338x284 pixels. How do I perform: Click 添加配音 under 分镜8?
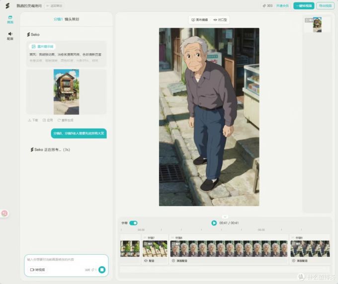(x=179, y=261)
